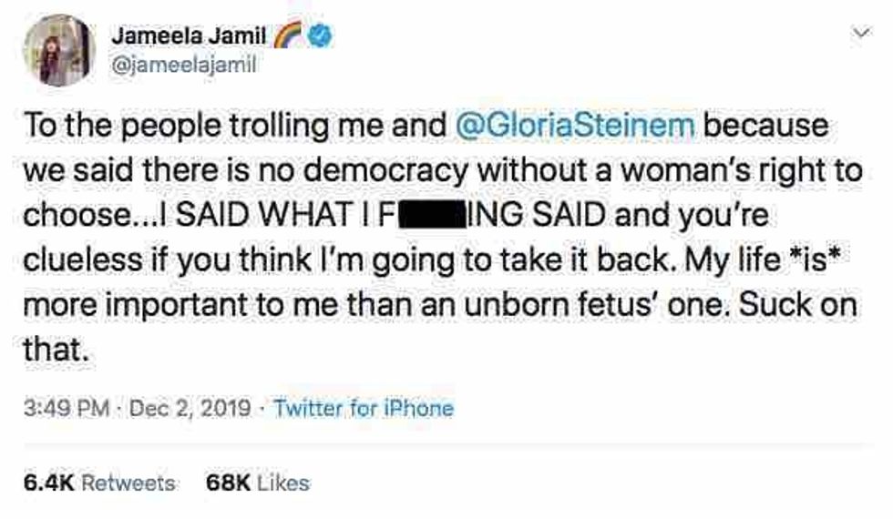The height and width of the screenshot is (519, 893).
Task: Click the blue verified badge
Action: pos(321,36)
